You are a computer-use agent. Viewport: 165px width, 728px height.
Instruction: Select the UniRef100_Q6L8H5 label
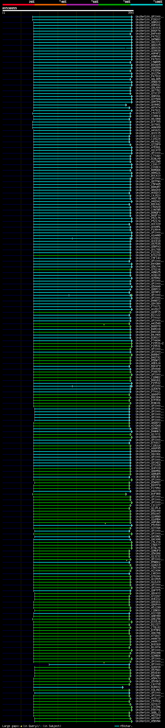tap(148, 79)
